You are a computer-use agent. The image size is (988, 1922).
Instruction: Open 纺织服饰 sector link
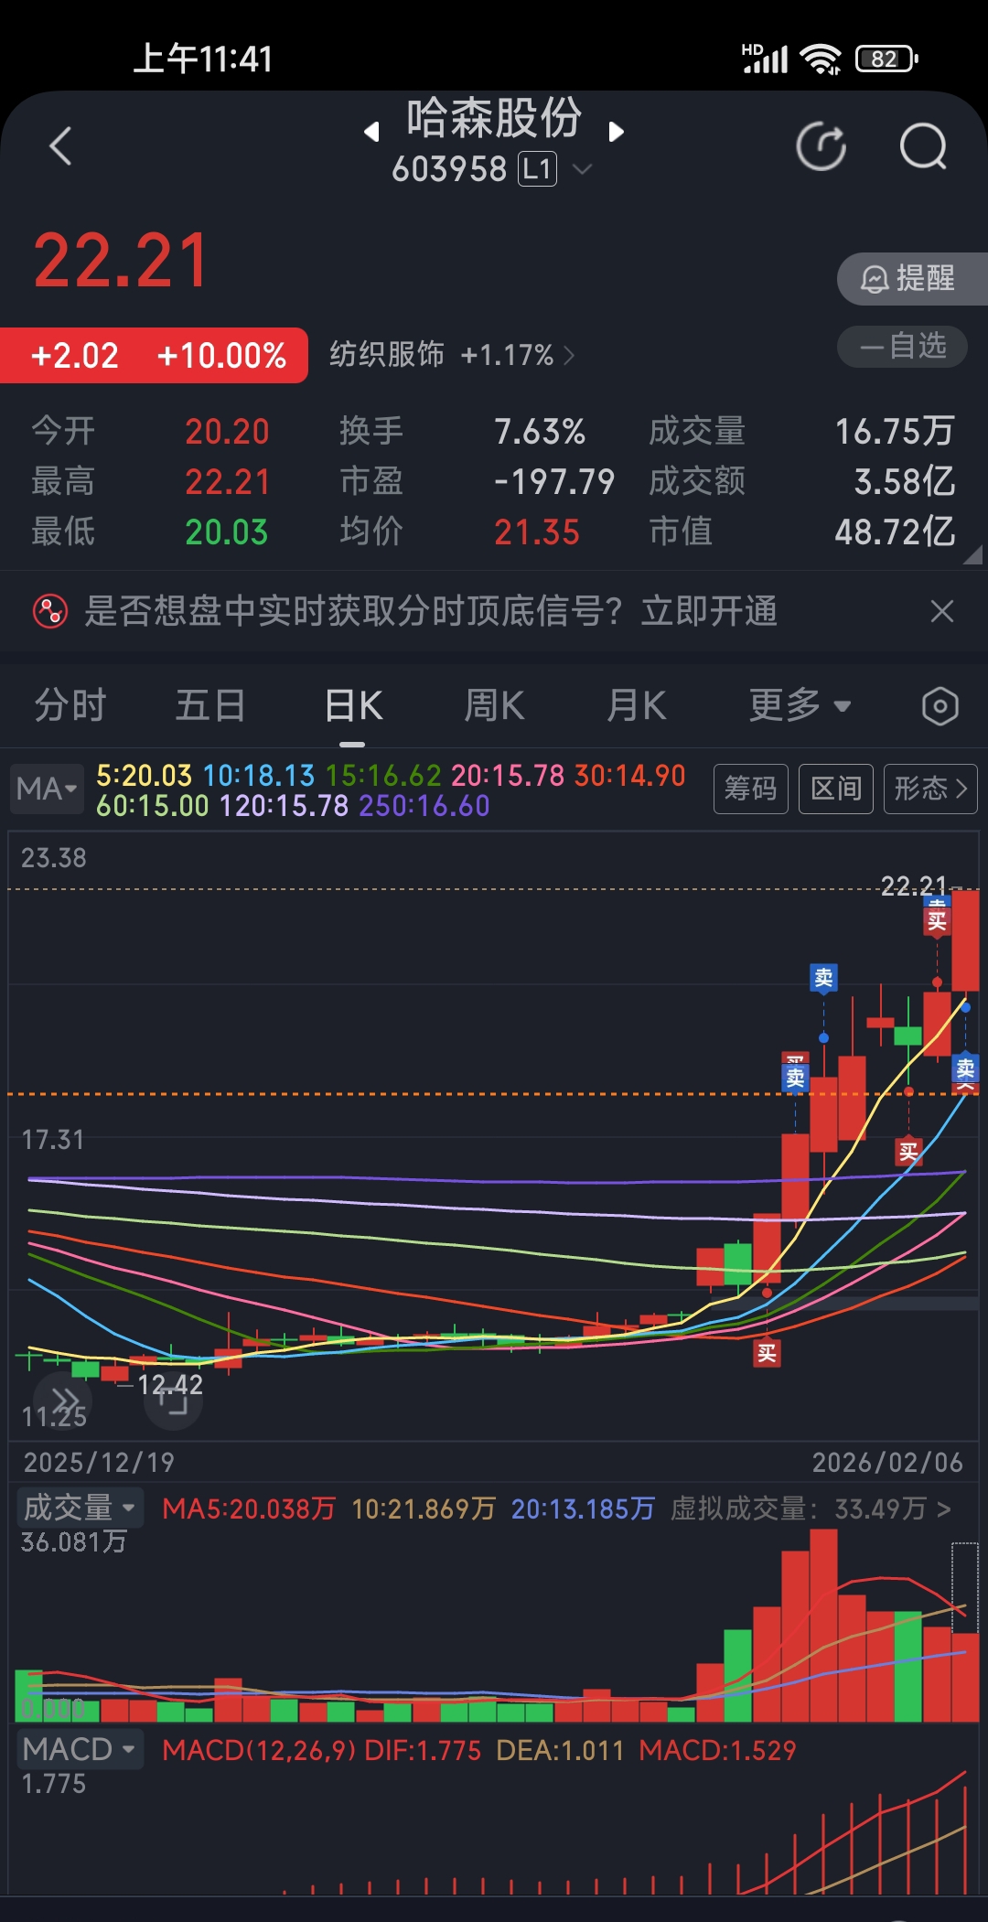pos(452,355)
